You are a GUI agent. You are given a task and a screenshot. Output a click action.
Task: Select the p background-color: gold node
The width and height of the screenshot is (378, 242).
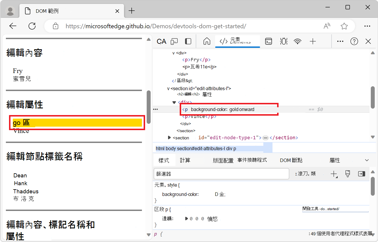[x=218, y=109]
